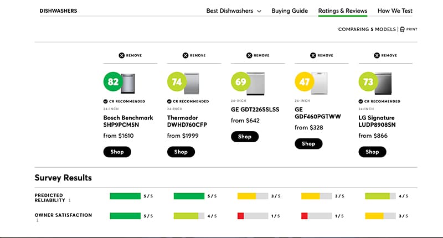443x238 pixels.
Task: Open GE GDT226SSLSS product title
Action: pyautogui.click(x=255, y=110)
